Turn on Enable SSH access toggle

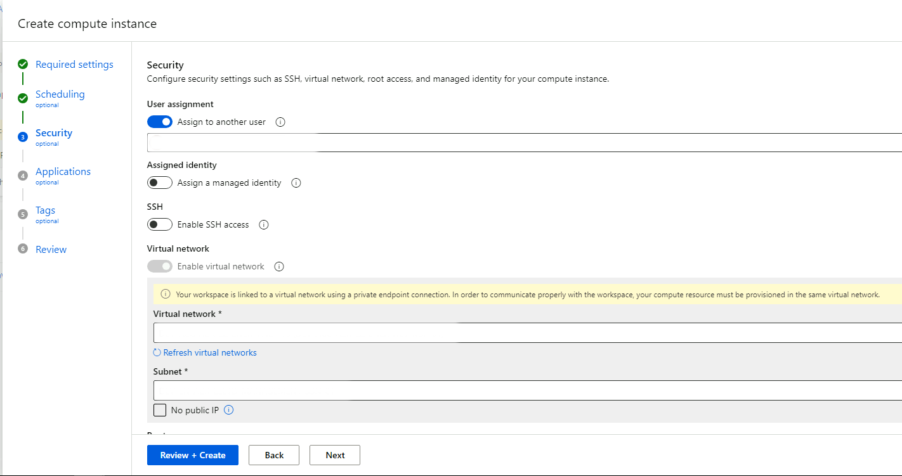point(160,225)
